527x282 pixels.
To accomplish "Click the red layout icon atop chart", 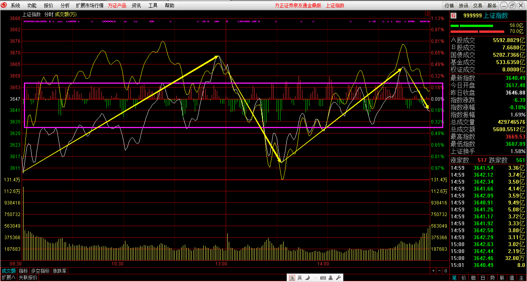I will pyautogui.click(x=427, y=14).
